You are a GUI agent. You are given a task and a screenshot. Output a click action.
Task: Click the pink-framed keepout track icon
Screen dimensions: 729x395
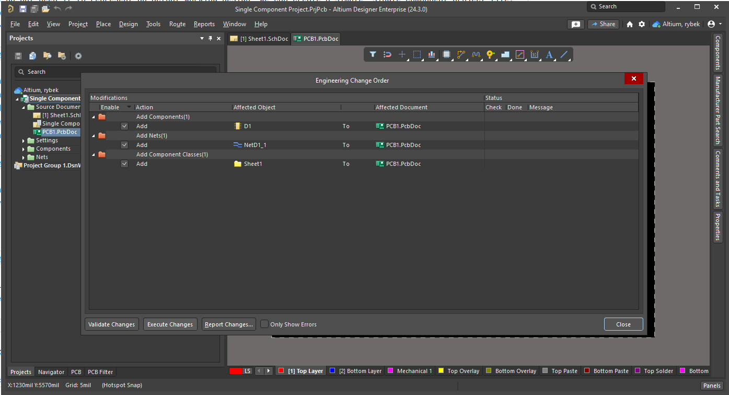click(x=519, y=54)
